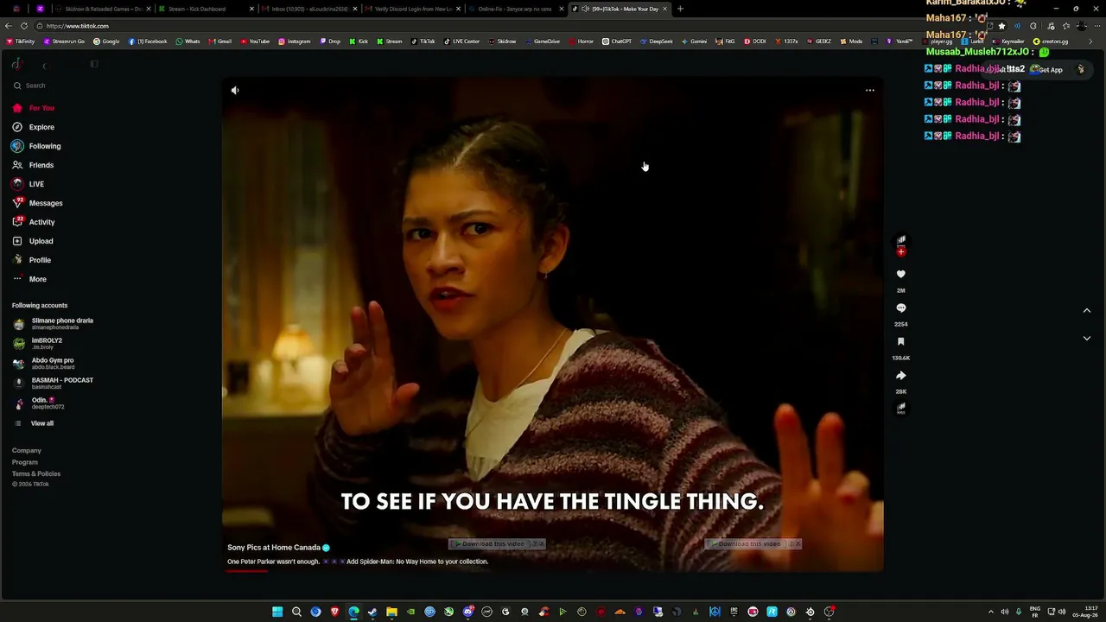Open File Explorer from the taskbar
This screenshot has width=1106, height=622.
click(391, 612)
